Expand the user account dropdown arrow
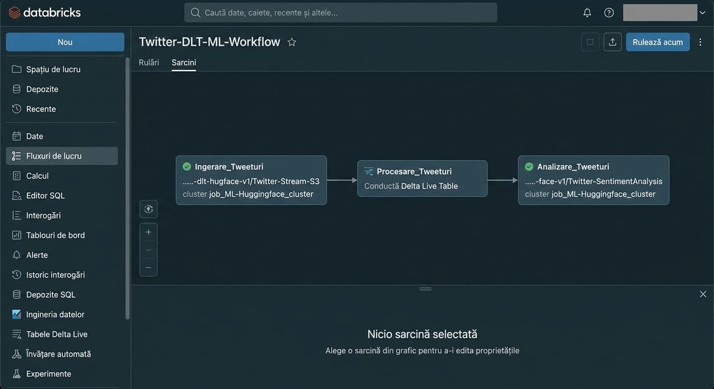714x389 pixels. click(x=702, y=13)
